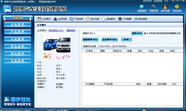Select 产品管理 in the sidebar
186x111 pixels.
tap(18, 32)
